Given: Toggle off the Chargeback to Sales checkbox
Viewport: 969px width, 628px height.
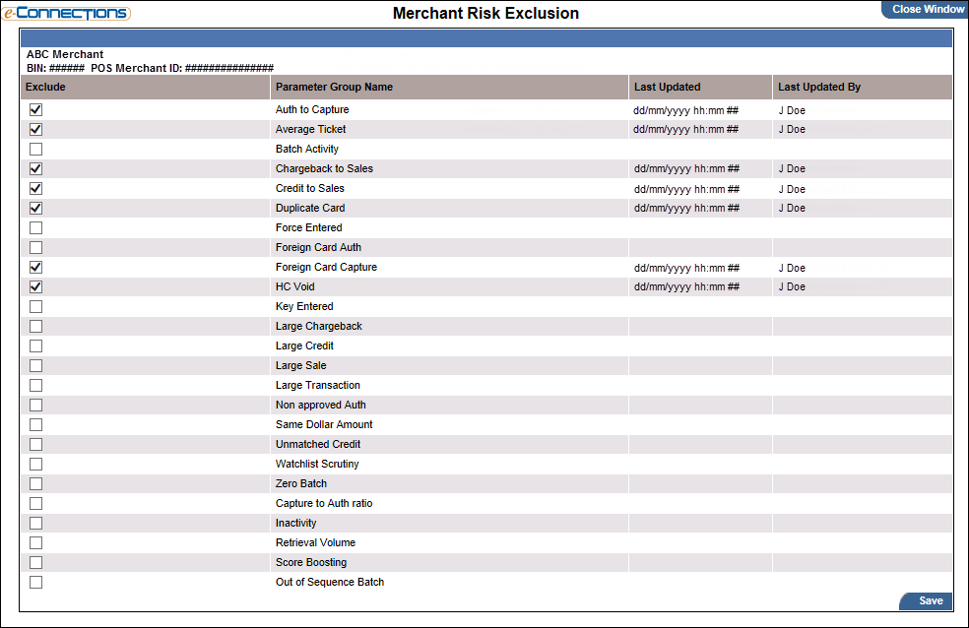Looking at the screenshot, I should pos(36,169).
